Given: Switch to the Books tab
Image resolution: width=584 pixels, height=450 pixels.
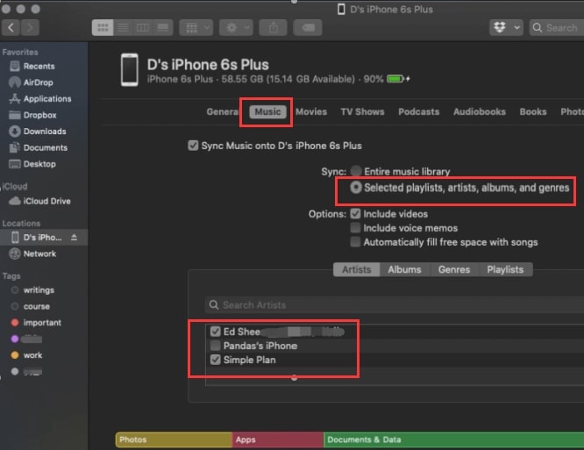Looking at the screenshot, I should coord(533,111).
